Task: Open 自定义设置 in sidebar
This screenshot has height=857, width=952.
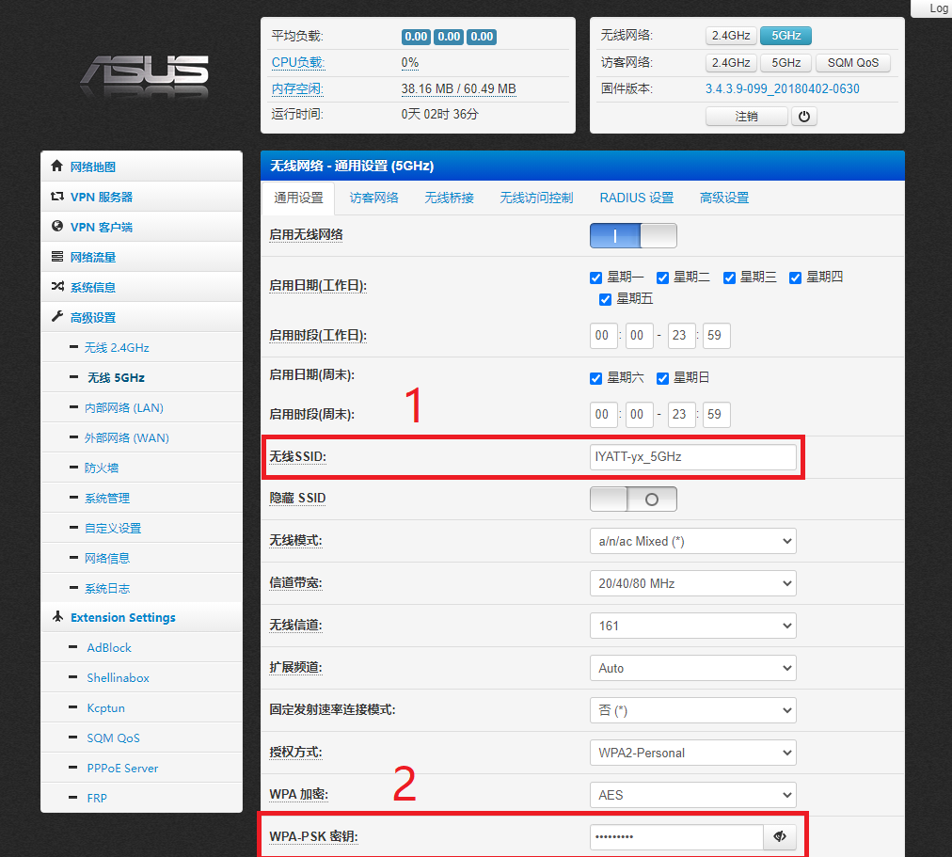Action: pyautogui.click(x=113, y=529)
